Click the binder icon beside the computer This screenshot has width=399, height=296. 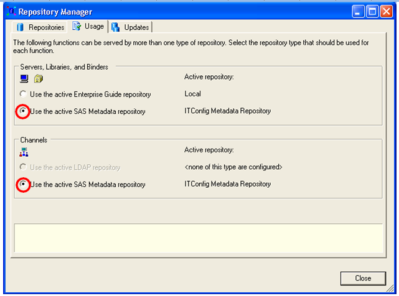click(x=38, y=78)
